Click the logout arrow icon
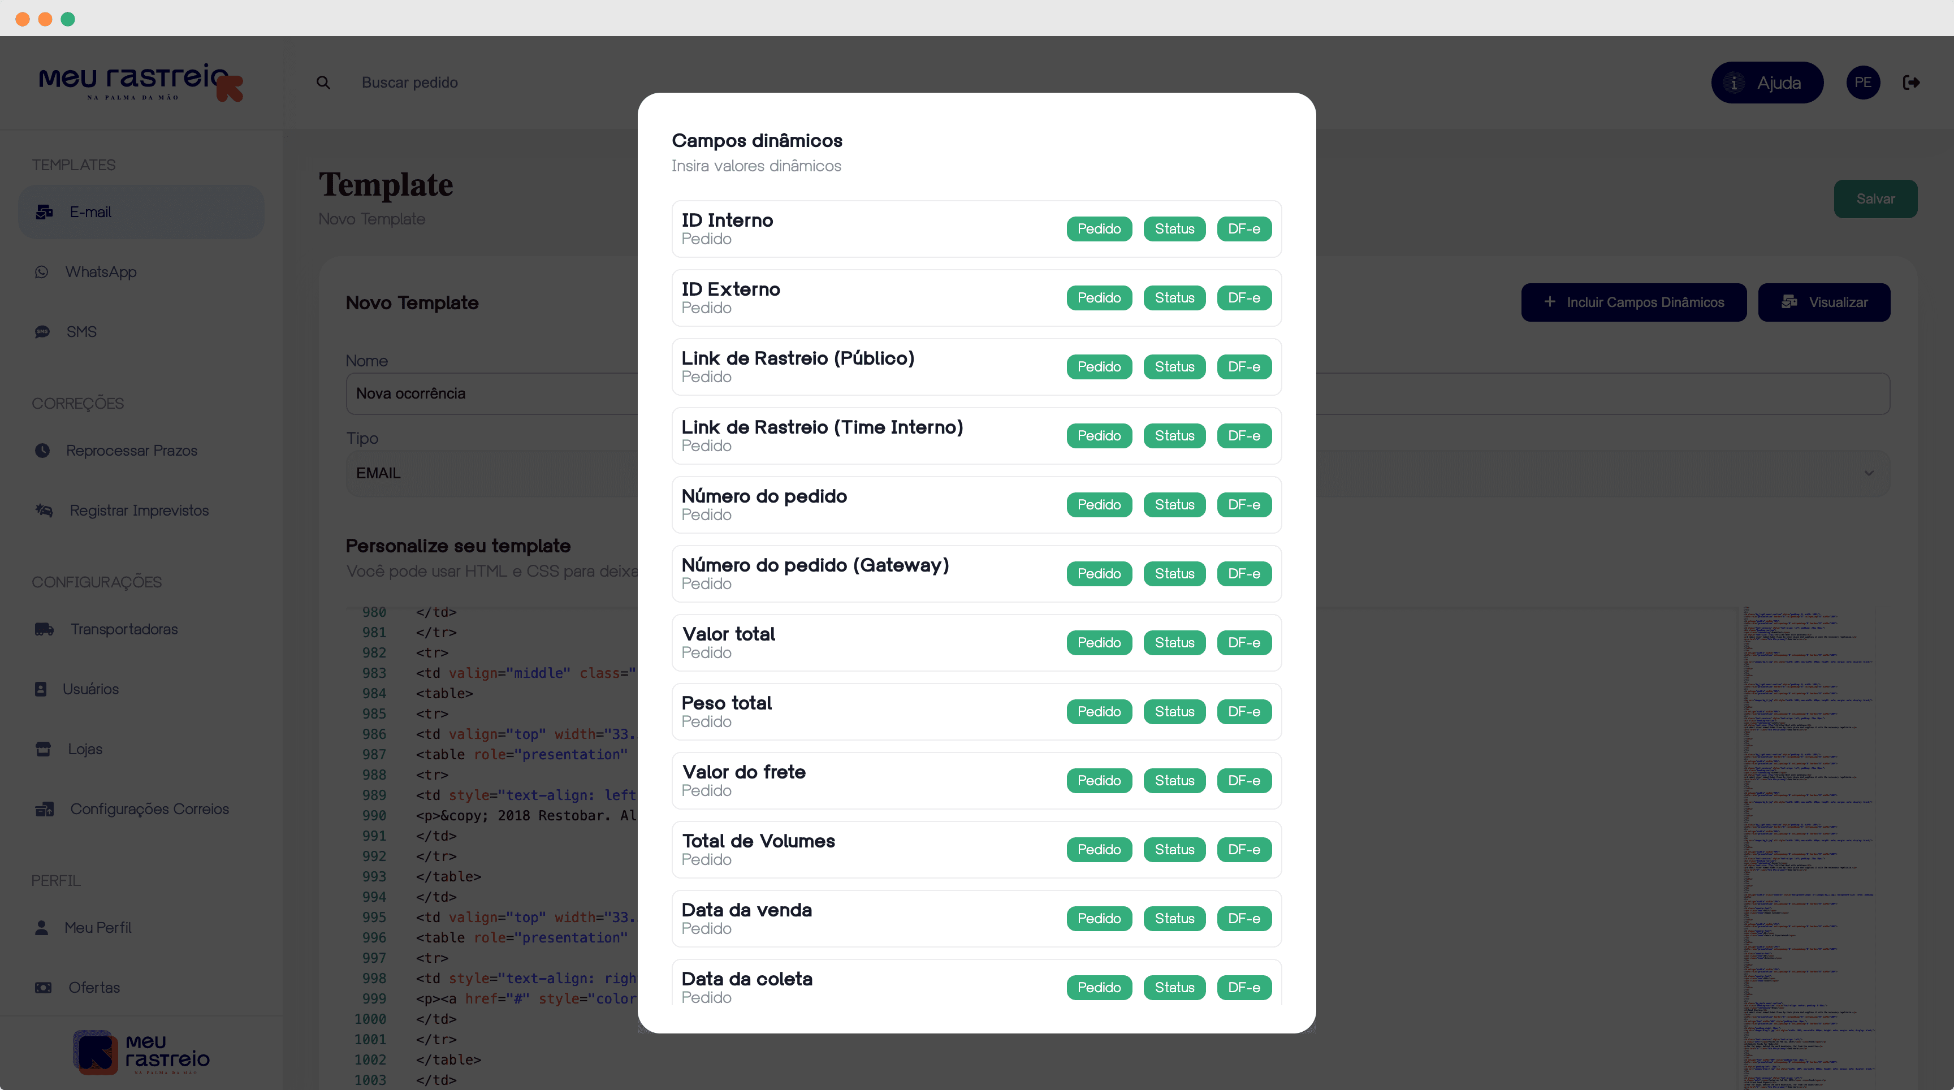This screenshot has height=1090, width=1954. tap(1912, 83)
